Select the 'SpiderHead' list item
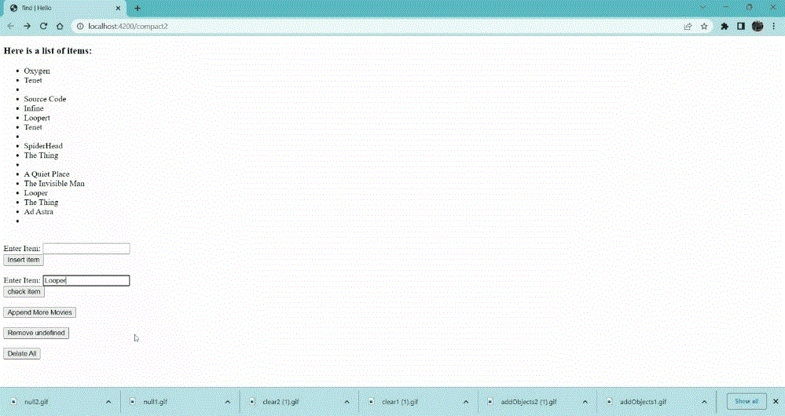The height and width of the screenshot is (416, 785). click(43, 146)
